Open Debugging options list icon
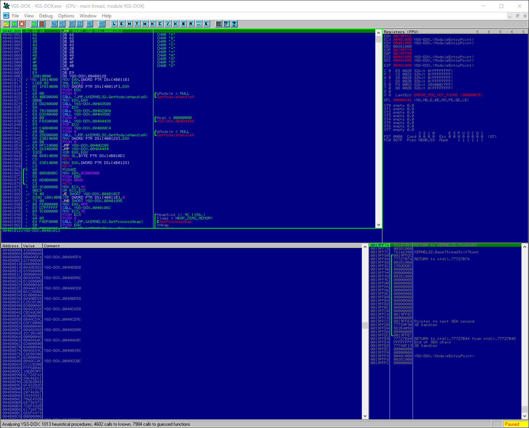The width and height of the screenshot is (529, 428). click(x=218, y=24)
